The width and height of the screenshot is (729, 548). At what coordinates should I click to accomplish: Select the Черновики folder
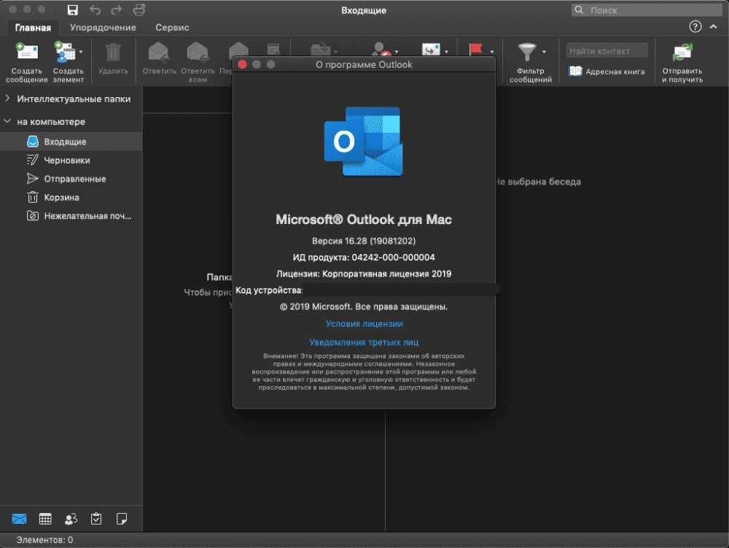(x=71, y=160)
